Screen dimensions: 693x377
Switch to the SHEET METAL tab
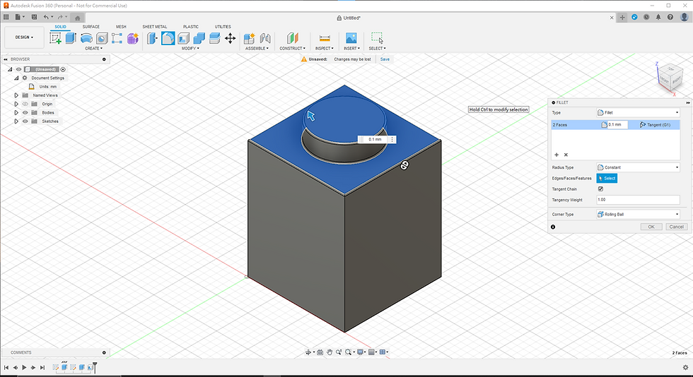tap(155, 27)
